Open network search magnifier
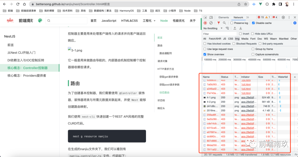Screen dimensions: 298x157 point(224,23)
